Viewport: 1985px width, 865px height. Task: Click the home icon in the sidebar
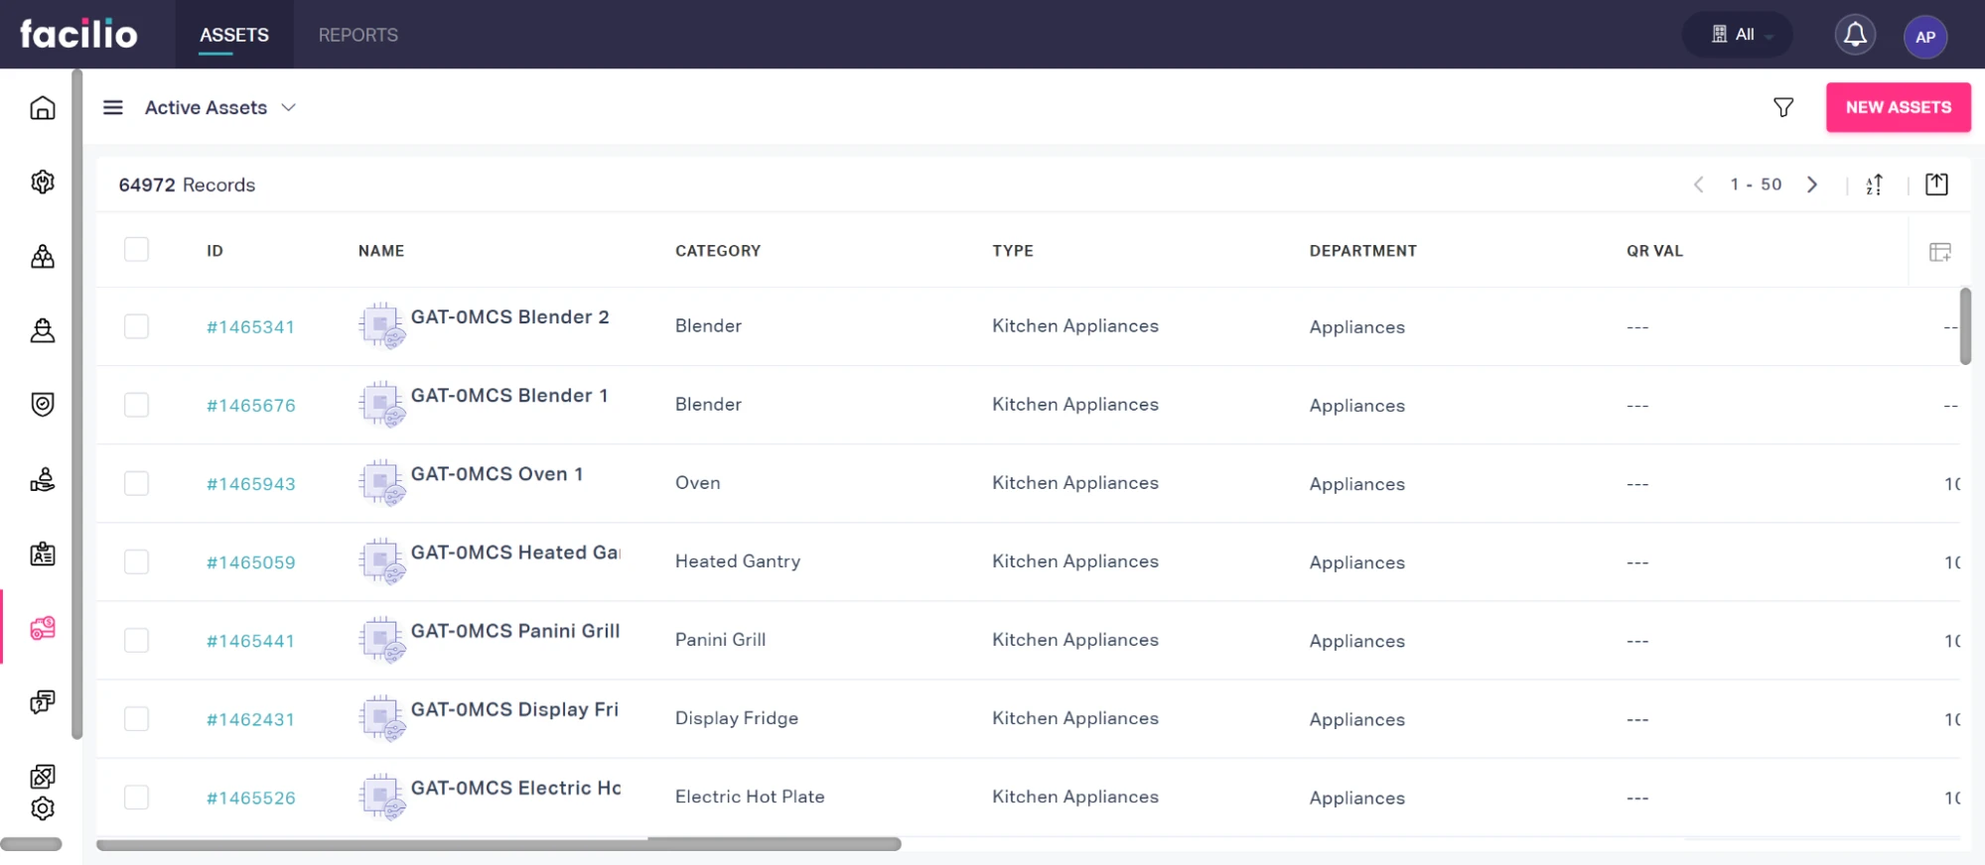43,107
